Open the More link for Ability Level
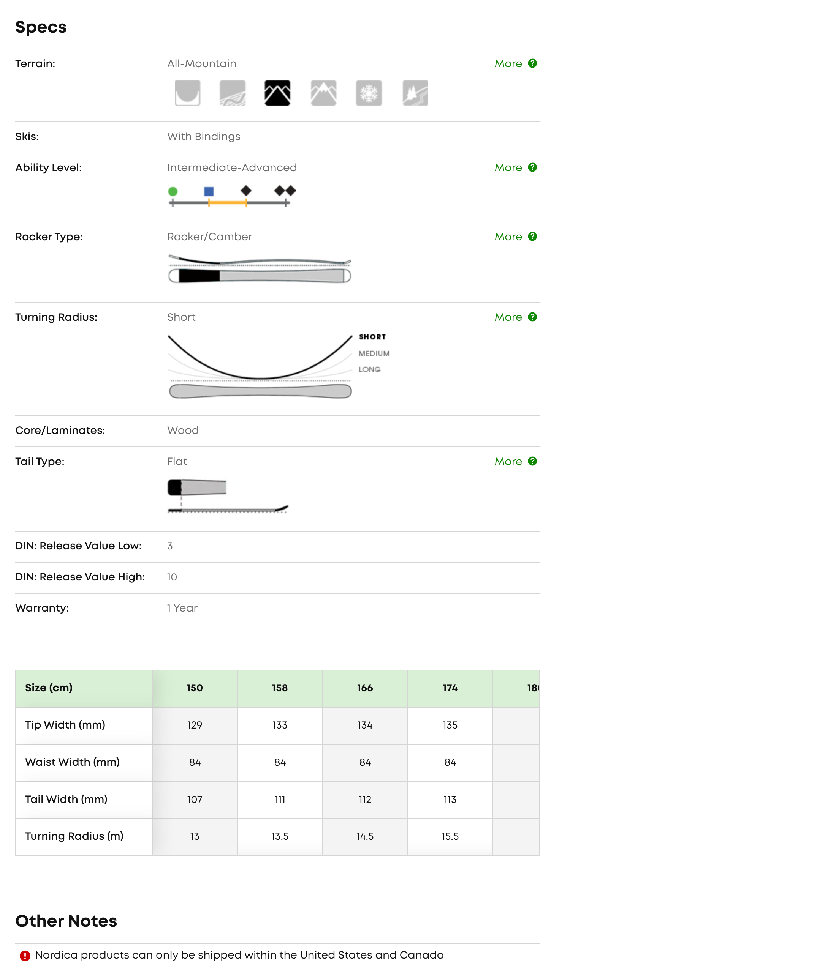 [508, 167]
